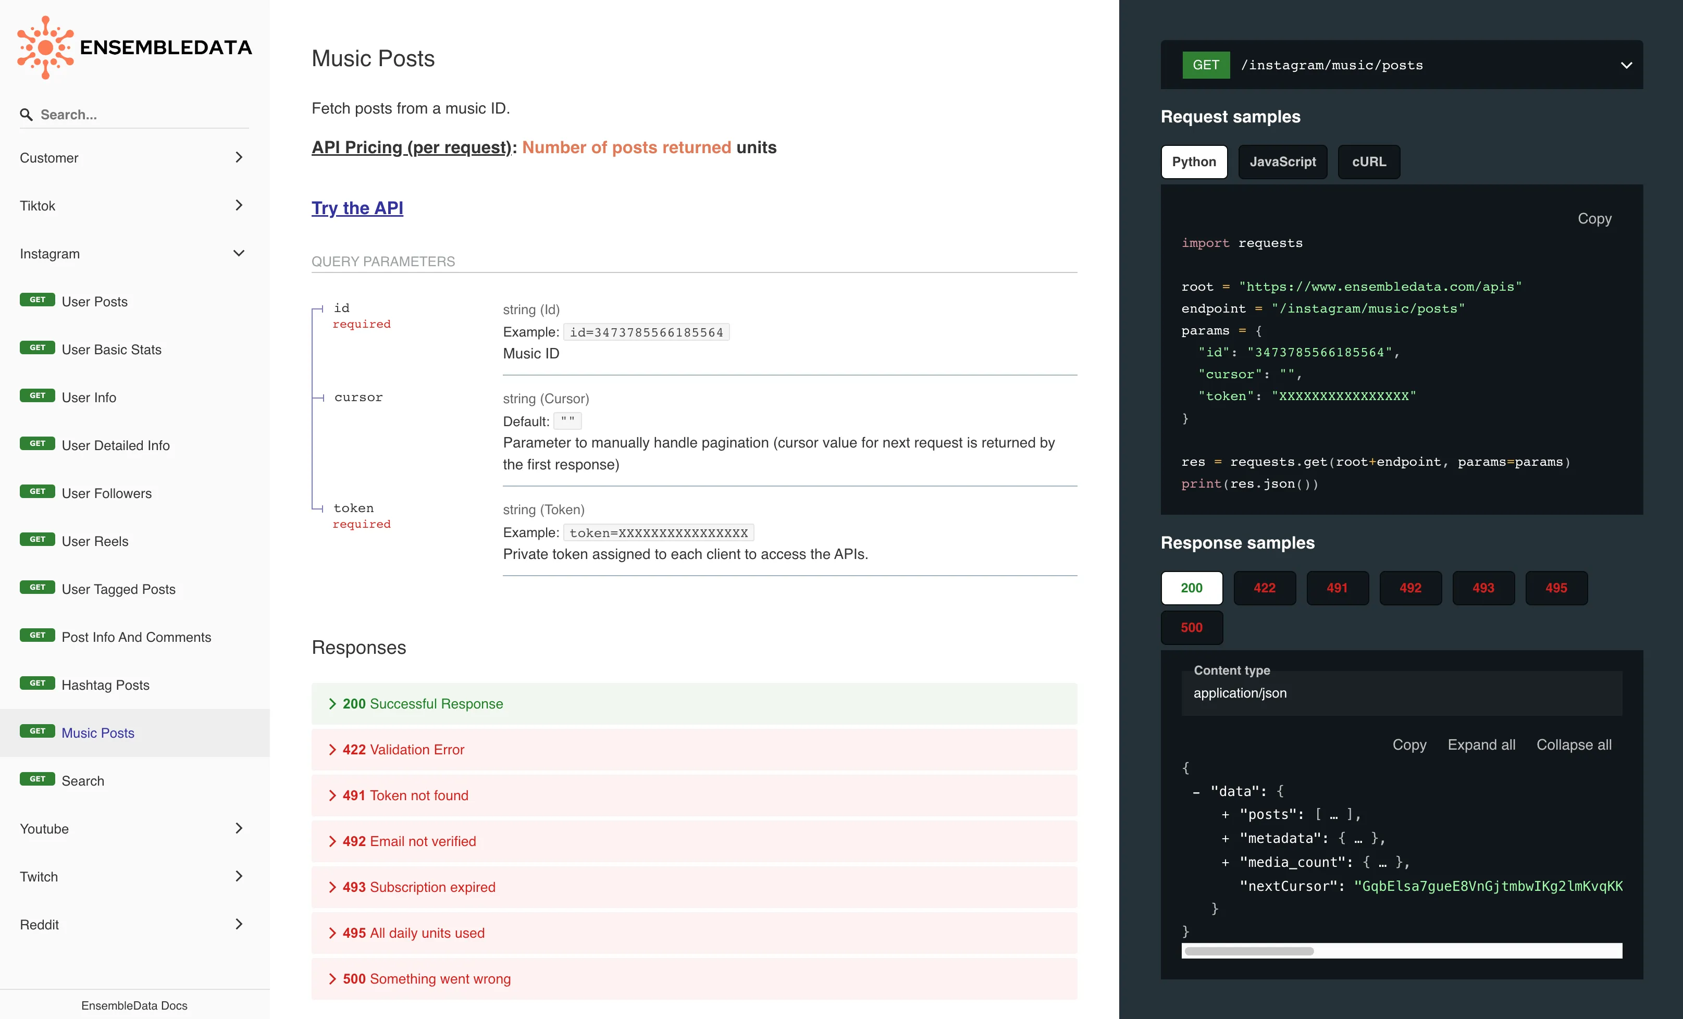Click the application/json content type field
This screenshot has width=1683, height=1019.
coord(1402,693)
